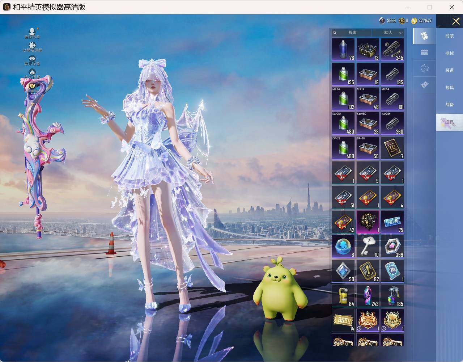Select the red-gold beast mask emblem
Screen dimensions: 463x362
coord(368,320)
